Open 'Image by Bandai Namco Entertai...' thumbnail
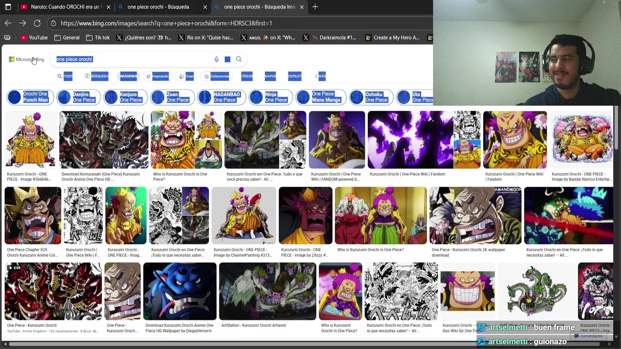 [581, 140]
